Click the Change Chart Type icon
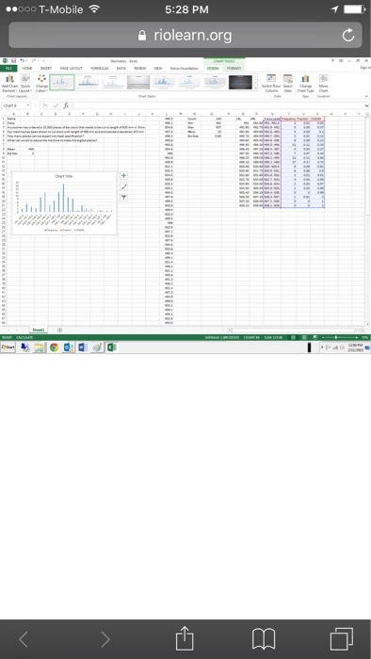 click(x=305, y=83)
